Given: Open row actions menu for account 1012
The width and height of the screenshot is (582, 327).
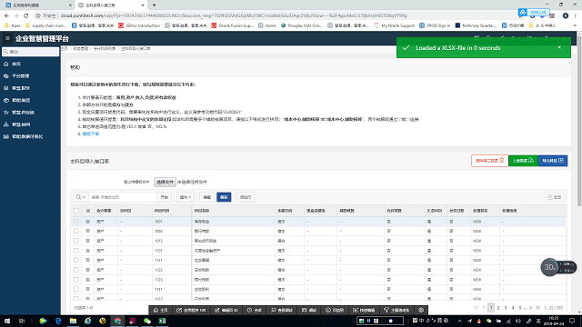Looking at the screenshot, I should coord(88,241).
